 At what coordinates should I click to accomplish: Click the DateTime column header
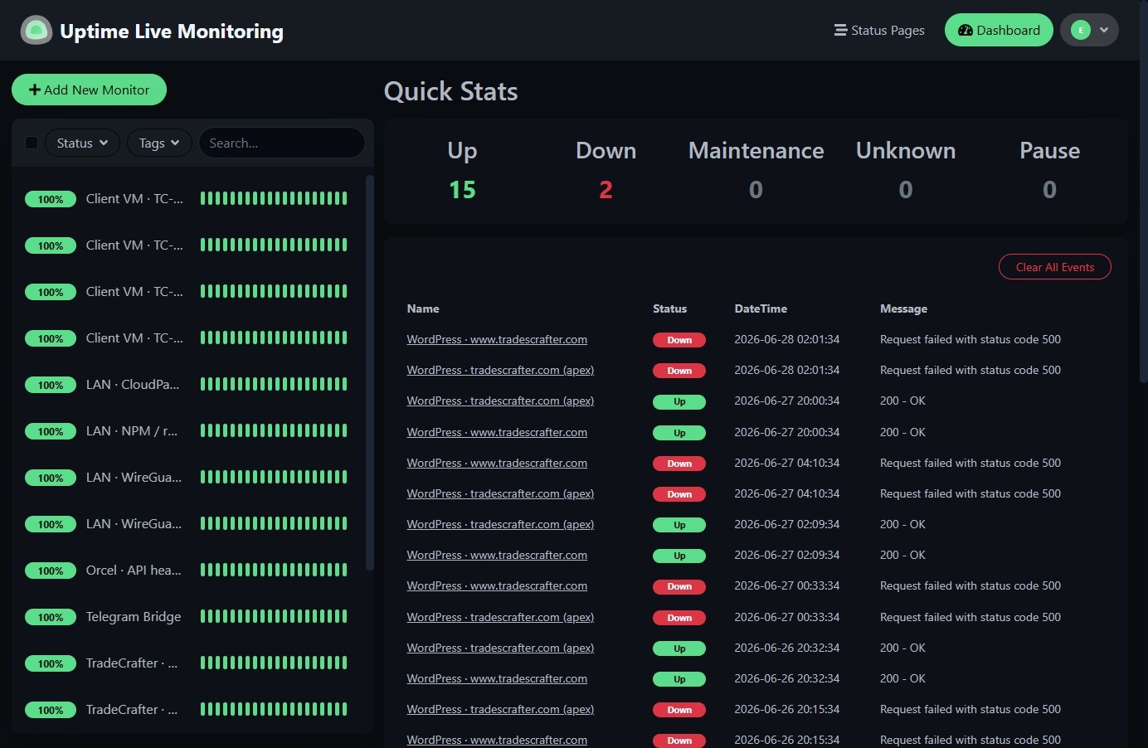point(761,308)
